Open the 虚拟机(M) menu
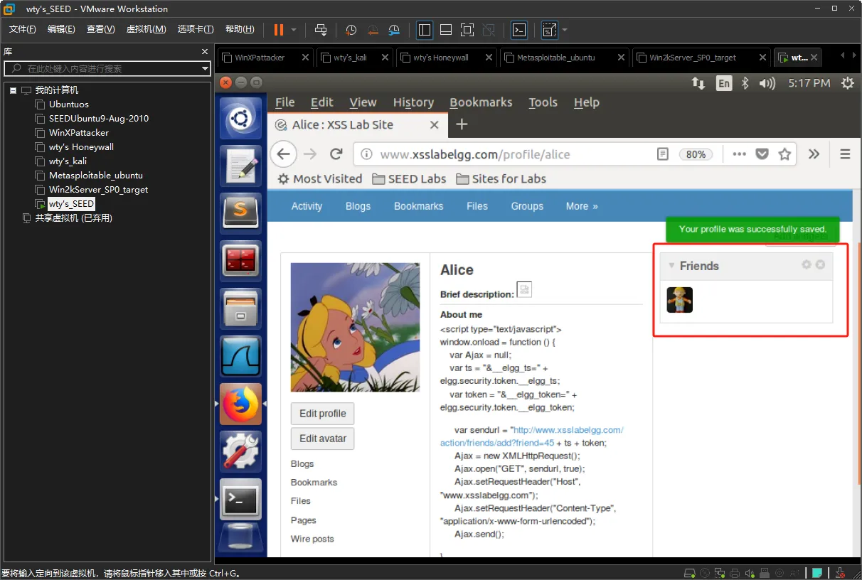 coord(146,29)
